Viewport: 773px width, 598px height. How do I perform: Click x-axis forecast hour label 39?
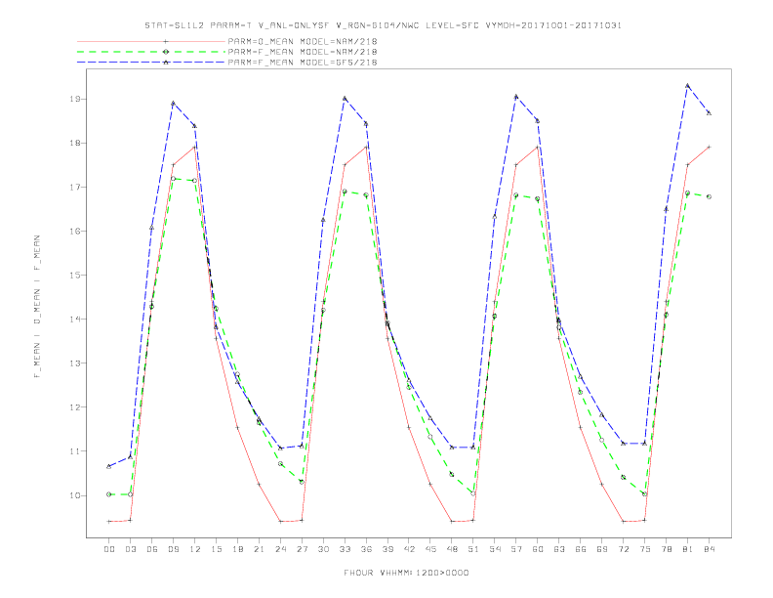[387, 549]
